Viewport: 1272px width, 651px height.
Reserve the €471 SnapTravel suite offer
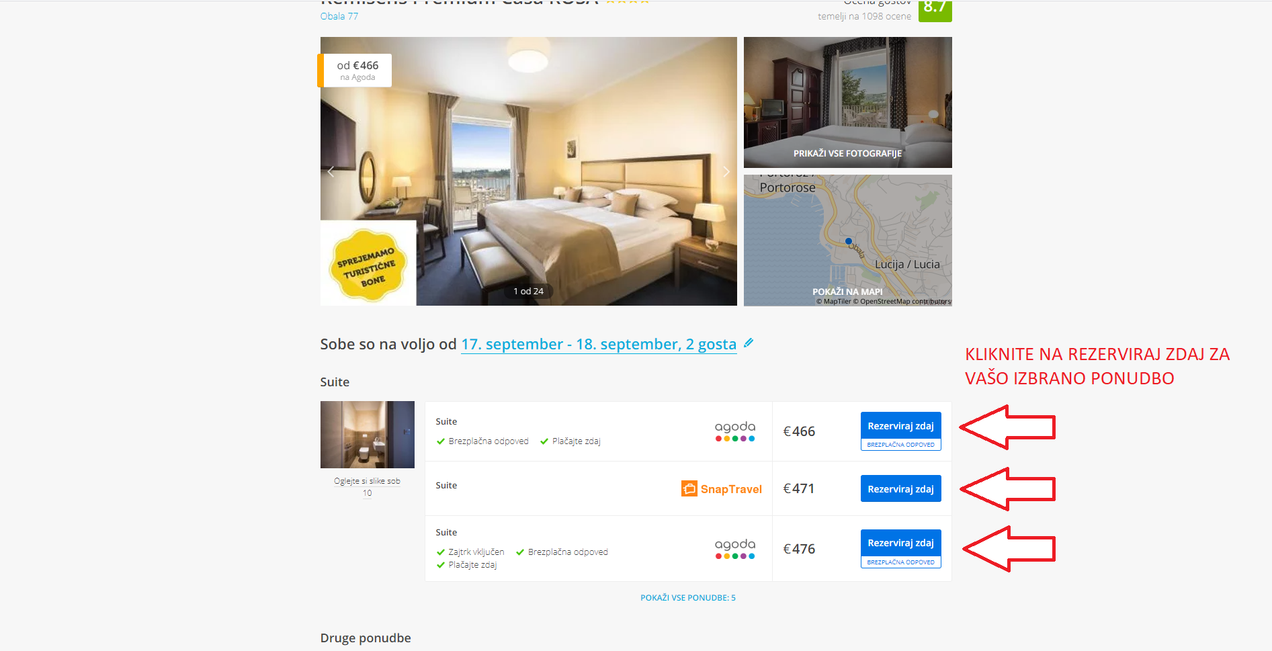point(900,489)
